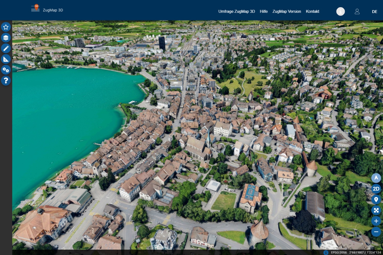The image size is (383, 255).
Task: Switch the map to 2D view
Action: click(x=376, y=189)
